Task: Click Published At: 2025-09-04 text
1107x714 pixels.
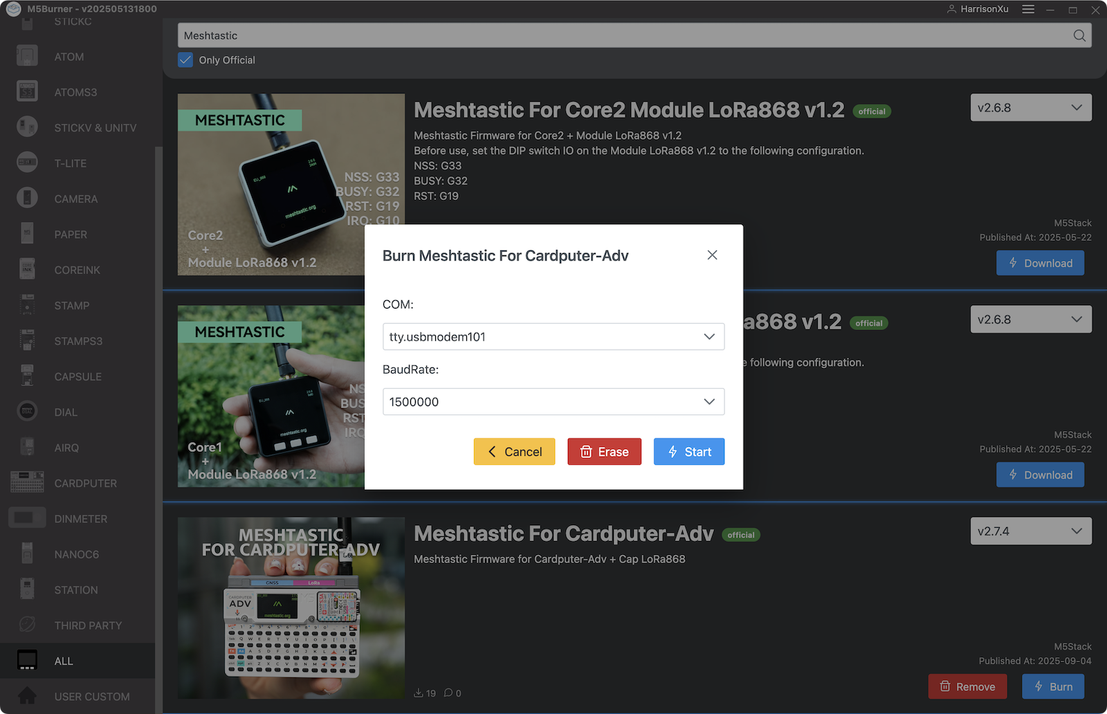Action: [x=1035, y=661]
